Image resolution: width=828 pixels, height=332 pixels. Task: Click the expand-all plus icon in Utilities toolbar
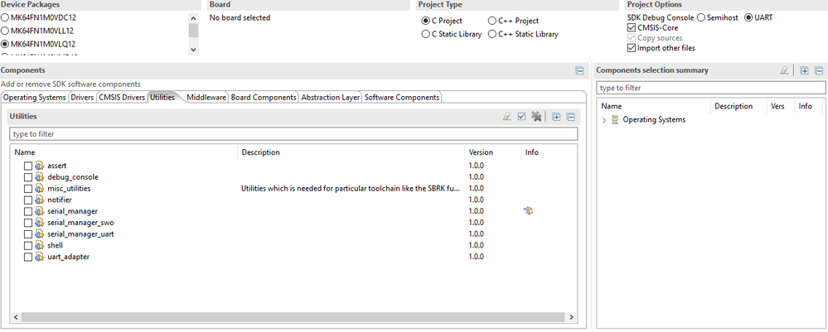556,117
